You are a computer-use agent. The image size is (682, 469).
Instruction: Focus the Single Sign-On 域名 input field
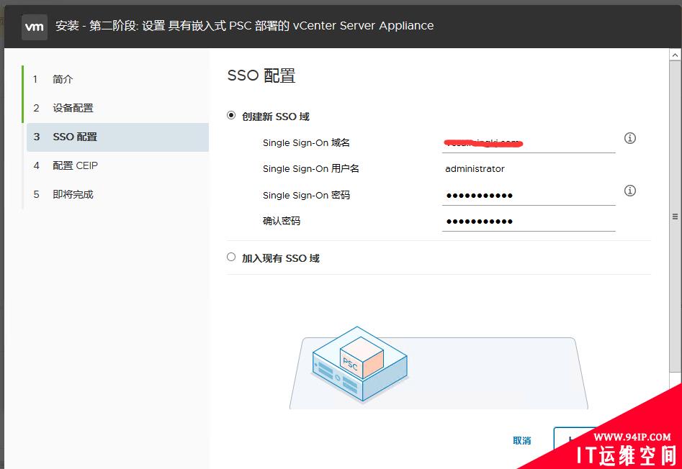[529, 143]
